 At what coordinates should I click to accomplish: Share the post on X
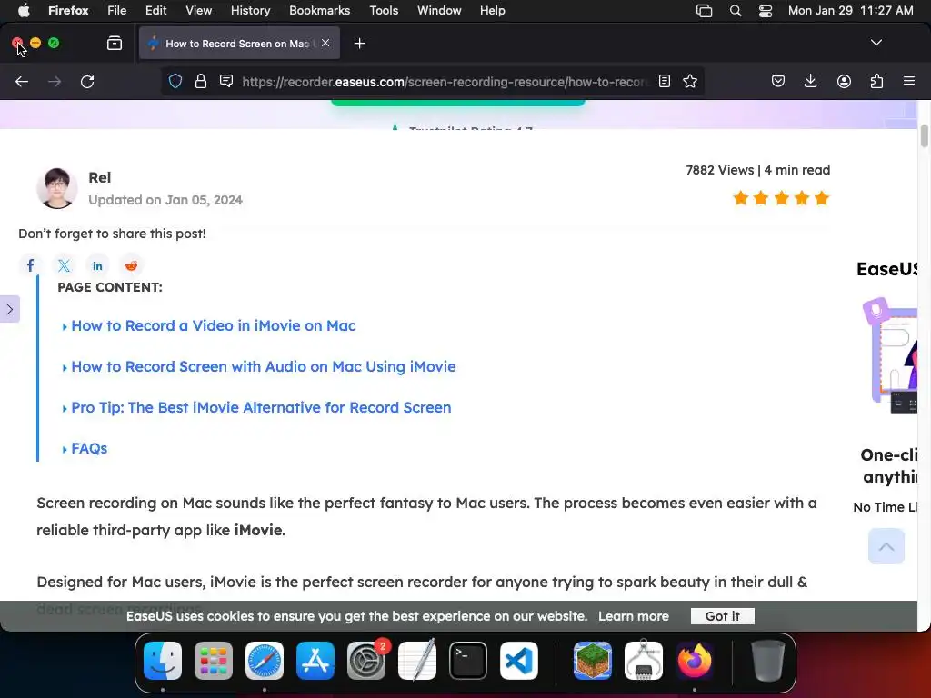click(x=65, y=265)
